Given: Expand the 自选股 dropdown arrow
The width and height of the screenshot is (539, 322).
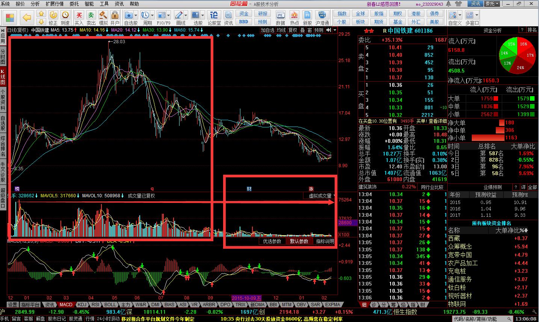Looking at the screenshot, I should coord(136,15).
